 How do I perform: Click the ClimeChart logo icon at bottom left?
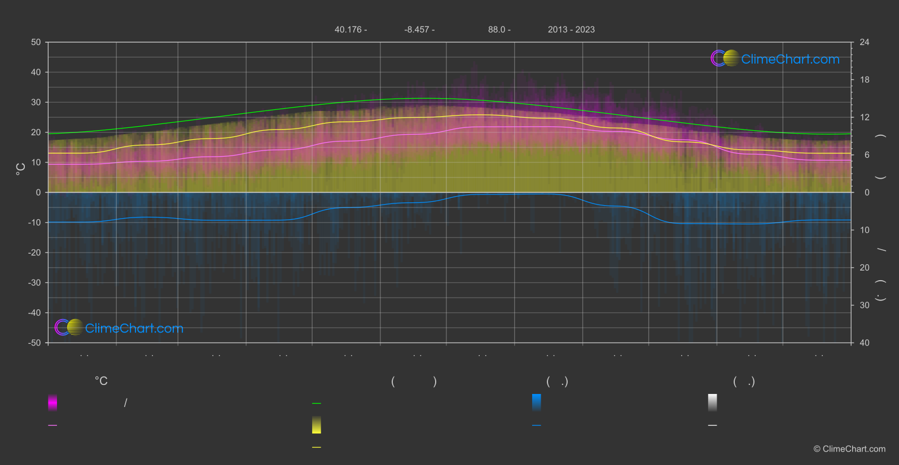coord(69,327)
